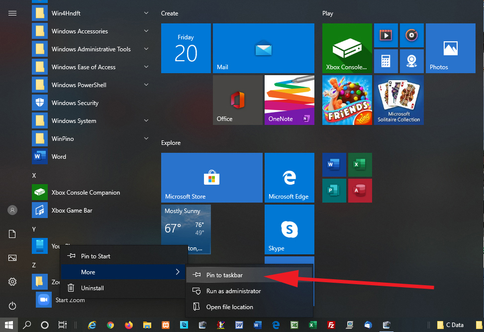Screen dimensions: 484x332
Task: Click the X letter section header
Action: point(34,175)
